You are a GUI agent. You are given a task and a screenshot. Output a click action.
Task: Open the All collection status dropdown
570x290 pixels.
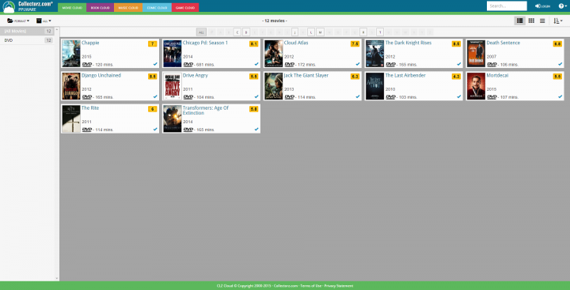[x=44, y=21]
